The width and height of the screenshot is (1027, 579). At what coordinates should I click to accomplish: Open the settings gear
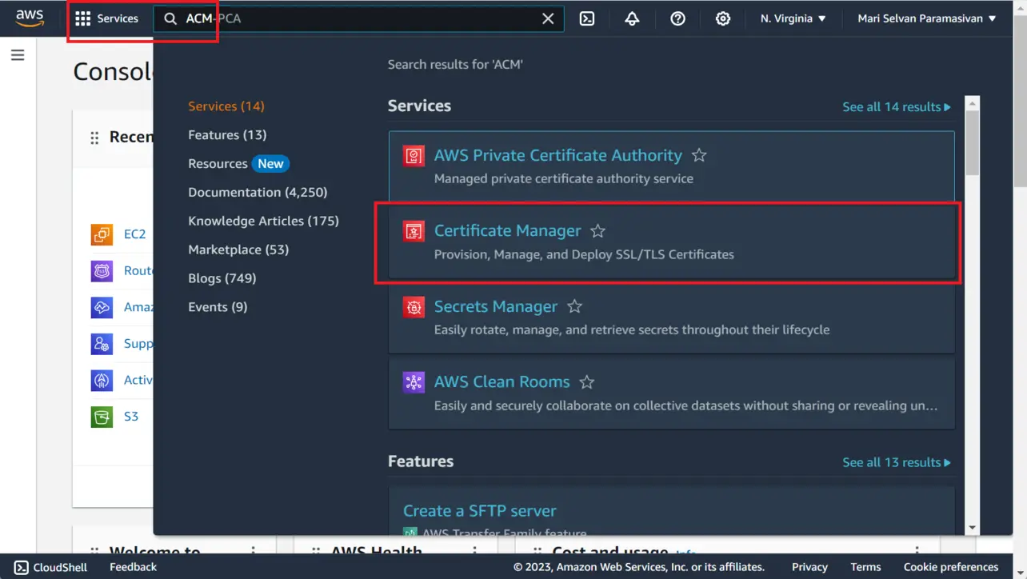pyautogui.click(x=723, y=18)
